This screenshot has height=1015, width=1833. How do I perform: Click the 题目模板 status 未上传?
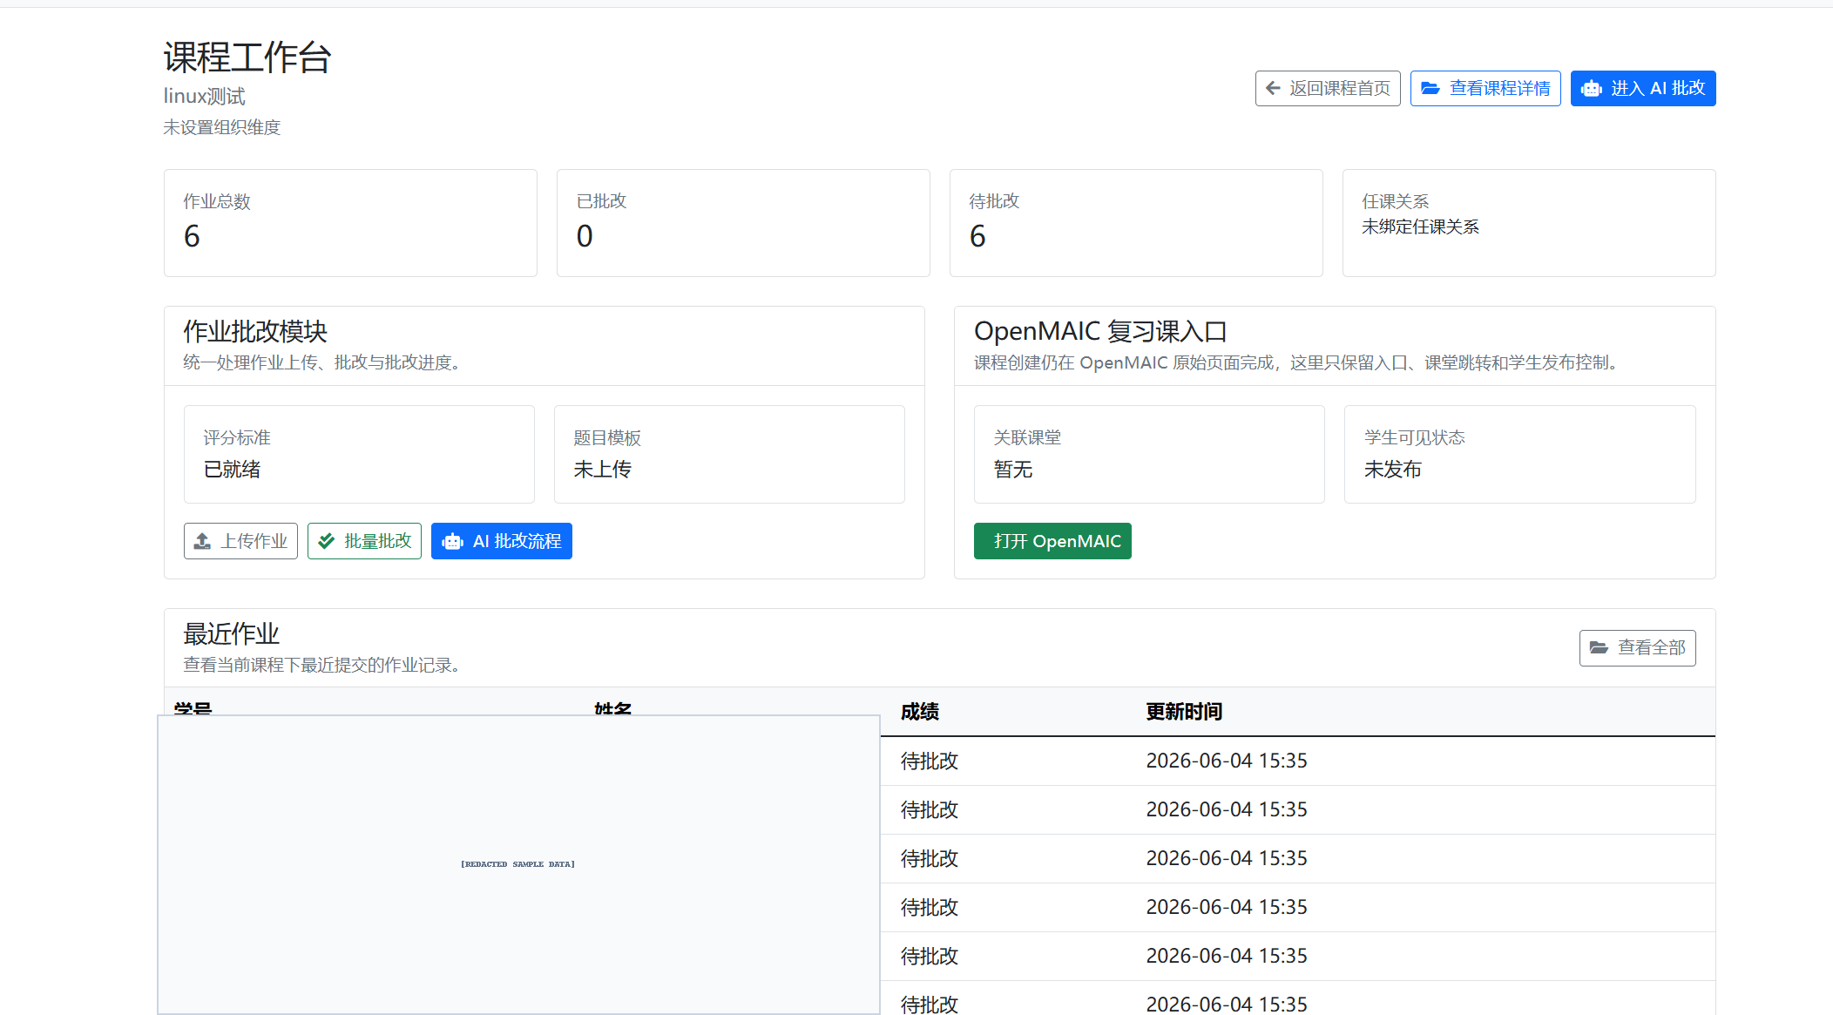602,470
